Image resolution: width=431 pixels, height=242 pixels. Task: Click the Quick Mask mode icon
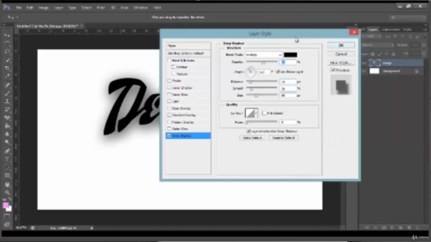coord(7,216)
